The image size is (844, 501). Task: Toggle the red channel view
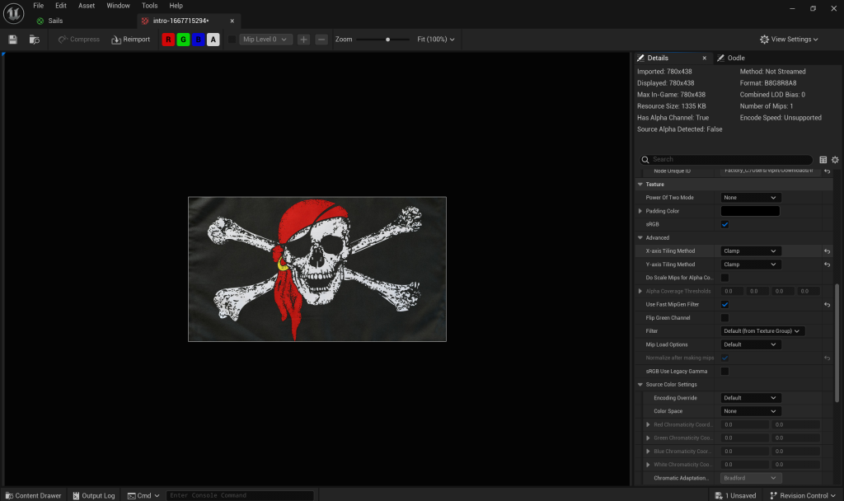168,40
